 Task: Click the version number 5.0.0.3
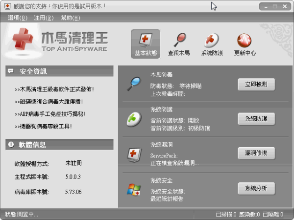click(x=73, y=176)
